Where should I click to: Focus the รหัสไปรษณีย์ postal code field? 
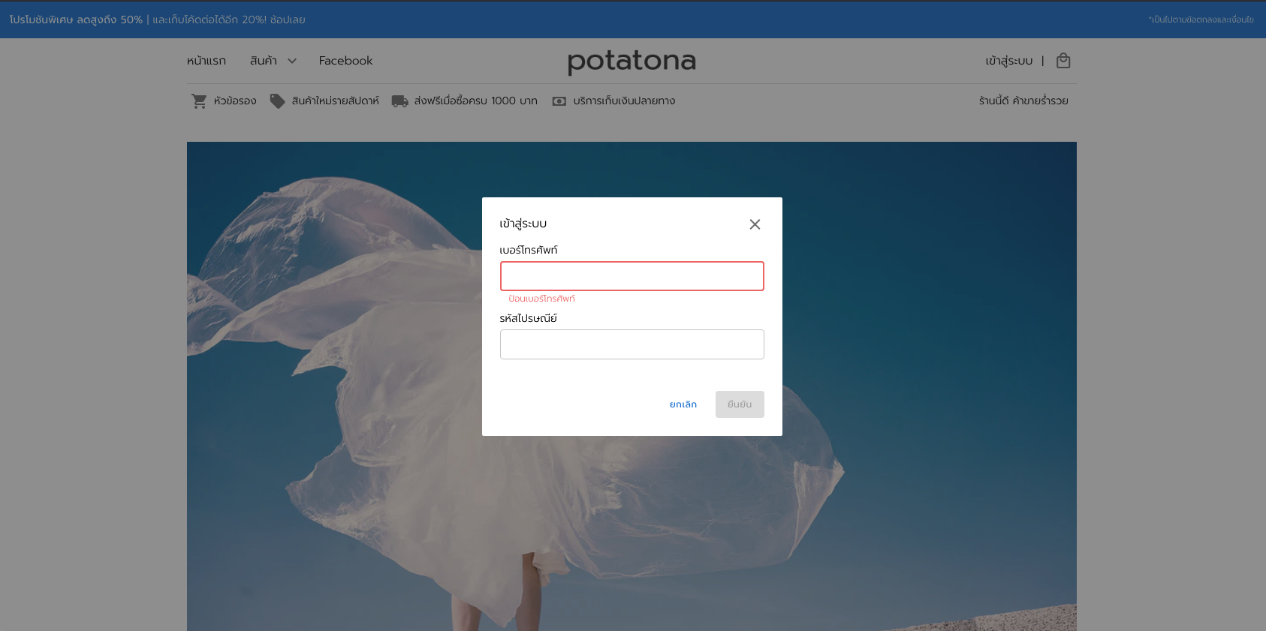pyautogui.click(x=631, y=344)
